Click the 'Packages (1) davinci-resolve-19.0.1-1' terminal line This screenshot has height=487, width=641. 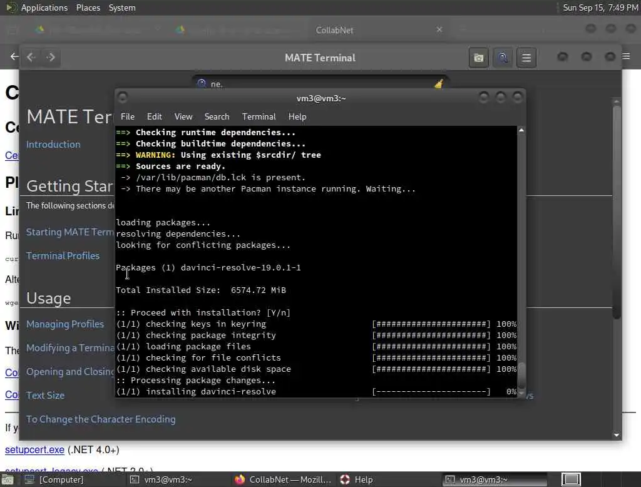(x=208, y=267)
